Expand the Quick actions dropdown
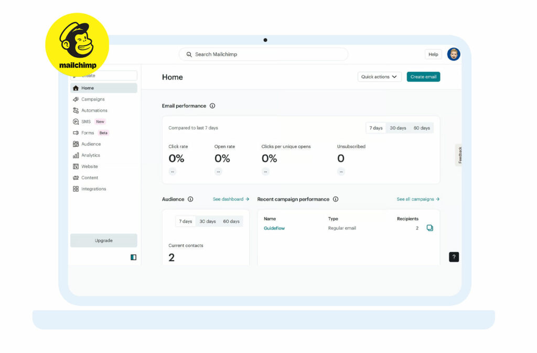The image size is (537, 353). pyautogui.click(x=379, y=76)
